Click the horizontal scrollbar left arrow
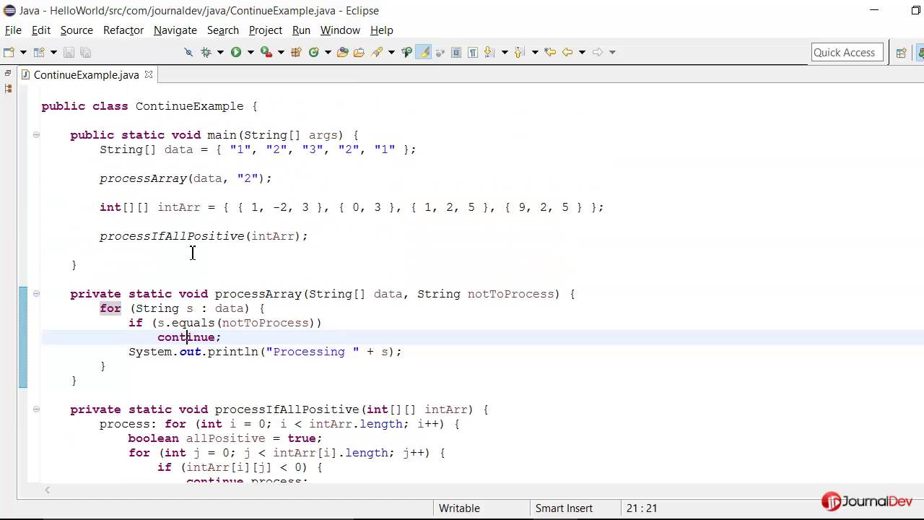The height and width of the screenshot is (520, 924). 48,490
